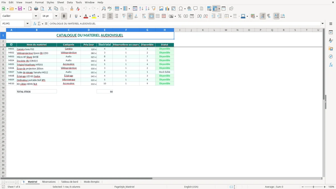Toggle Italic formatting
This screenshot has width=336, height=189.
click(x=70, y=16)
